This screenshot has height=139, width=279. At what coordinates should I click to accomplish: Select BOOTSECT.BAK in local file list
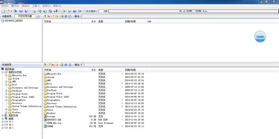point(54,120)
